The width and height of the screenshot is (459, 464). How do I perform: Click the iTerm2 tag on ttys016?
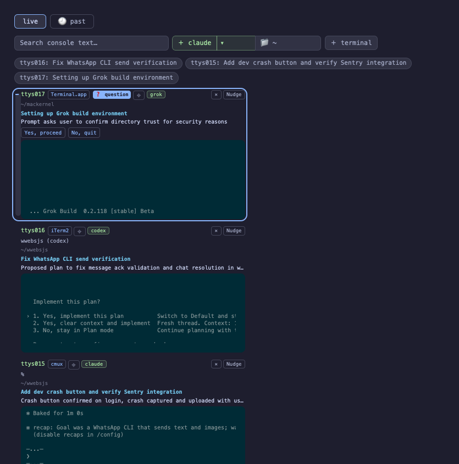pyautogui.click(x=60, y=231)
